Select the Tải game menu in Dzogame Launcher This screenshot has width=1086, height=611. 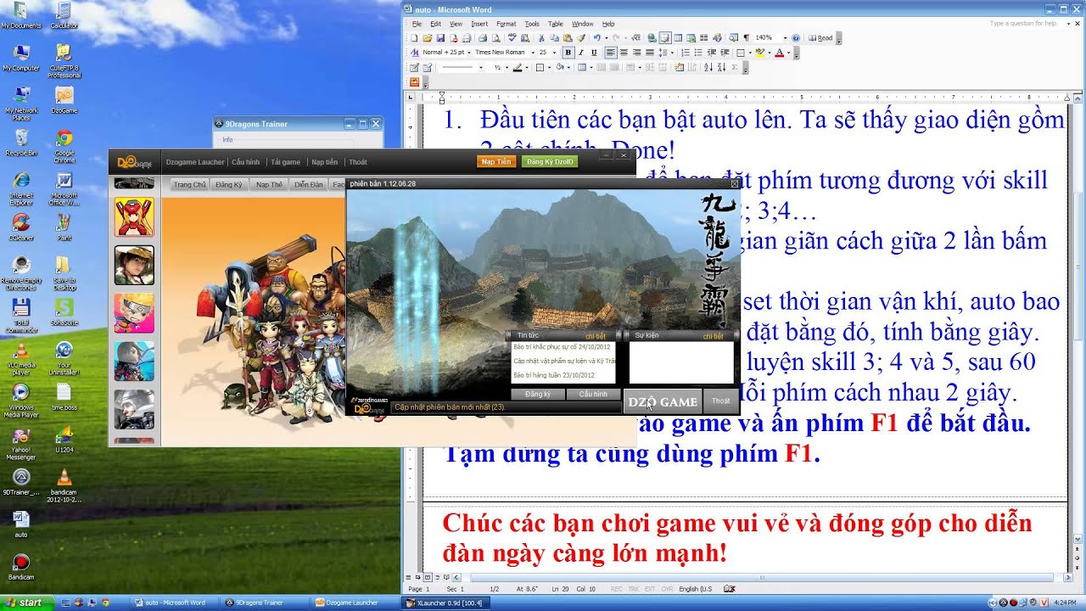pyautogui.click(x=285, y=162)
